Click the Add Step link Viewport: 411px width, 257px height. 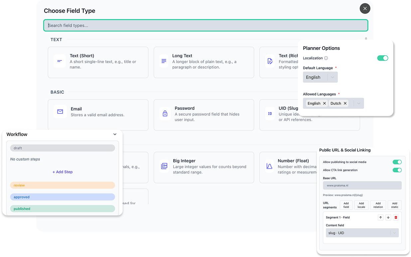[x=63, y=172]
